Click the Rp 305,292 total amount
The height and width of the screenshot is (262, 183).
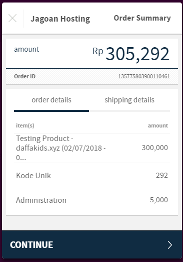tap(131, 54)
